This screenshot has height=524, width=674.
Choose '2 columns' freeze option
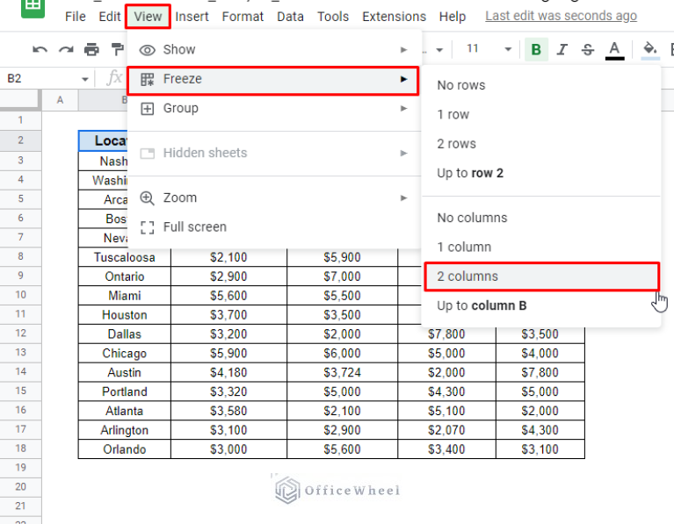click(541, 276)
